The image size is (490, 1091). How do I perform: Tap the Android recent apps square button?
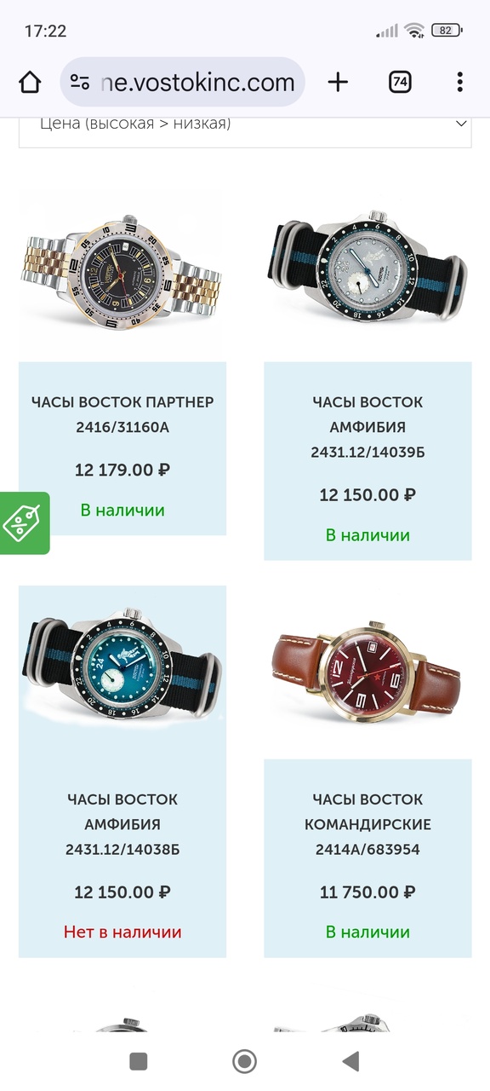[x=138, y=1061]
